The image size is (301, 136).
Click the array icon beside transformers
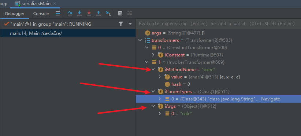tap(148, 40)
